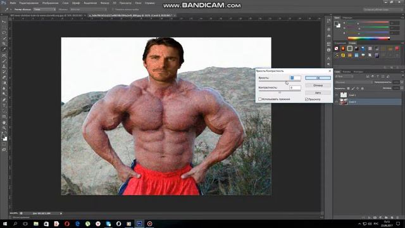Select the Eyedropper tool in the toolbox

(x=4, y=49)
